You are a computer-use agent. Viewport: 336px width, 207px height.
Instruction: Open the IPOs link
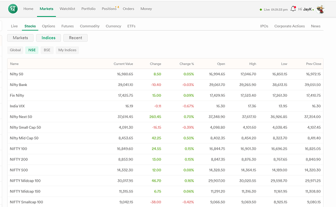(264, 26)
